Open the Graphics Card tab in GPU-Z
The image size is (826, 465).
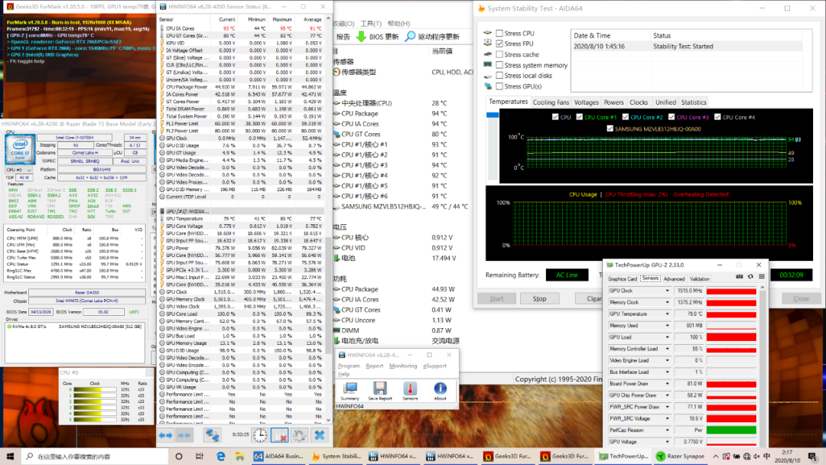pos(622,278)
